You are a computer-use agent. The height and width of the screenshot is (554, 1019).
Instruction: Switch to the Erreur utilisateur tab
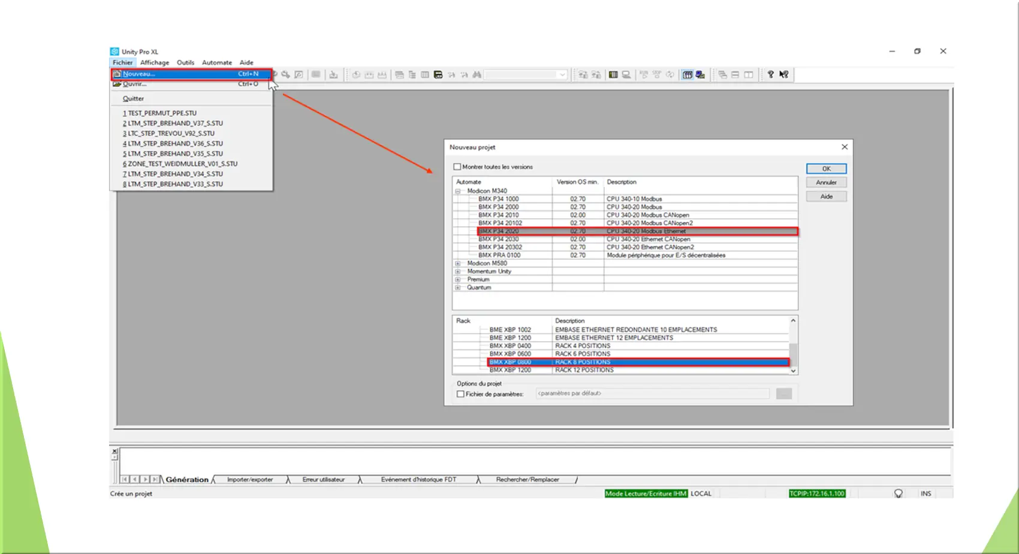[324, 480]
